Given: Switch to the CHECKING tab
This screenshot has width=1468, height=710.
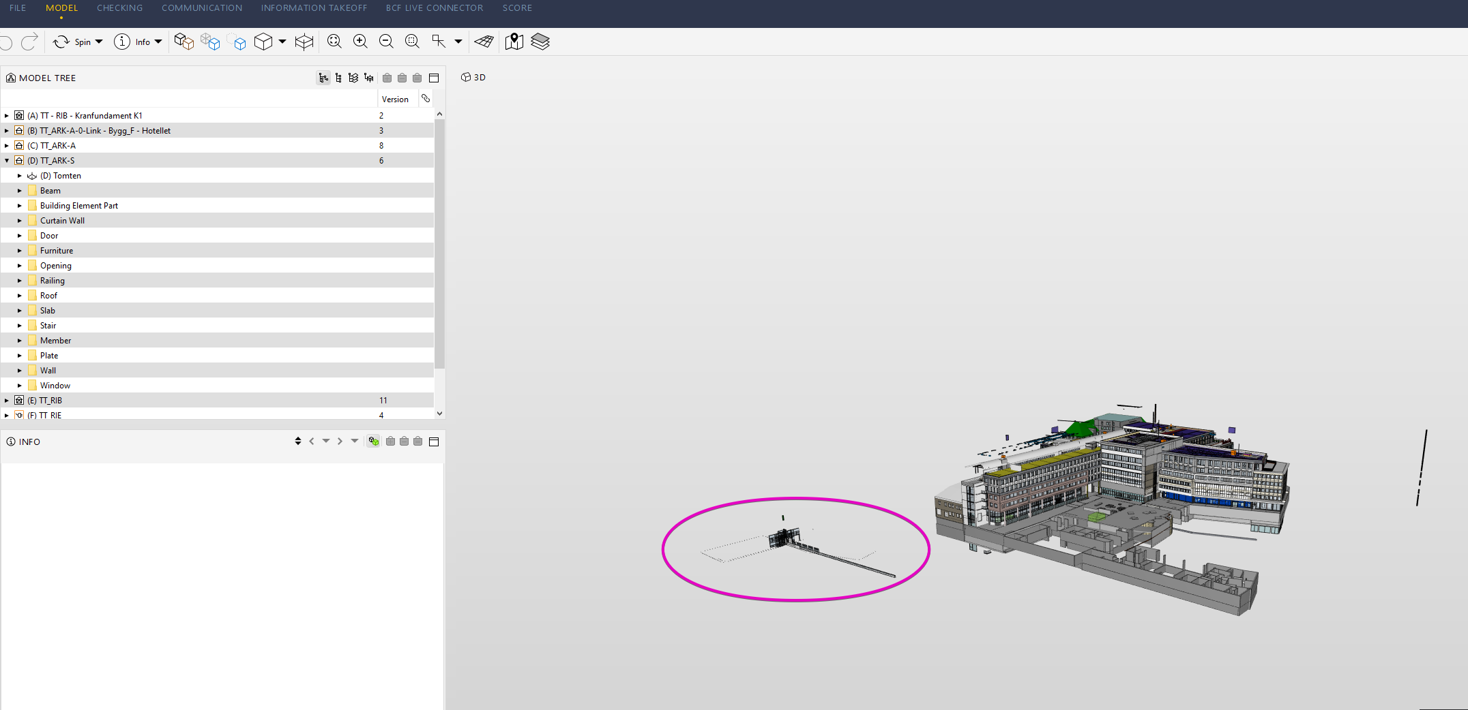Looking at the screenshot, I should point(119,8).
